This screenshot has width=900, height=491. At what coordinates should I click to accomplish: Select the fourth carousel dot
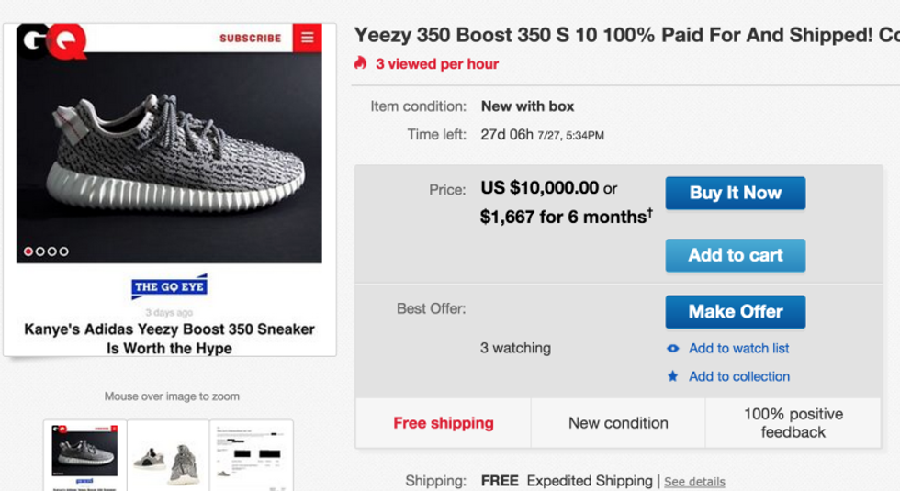[64, 251]
